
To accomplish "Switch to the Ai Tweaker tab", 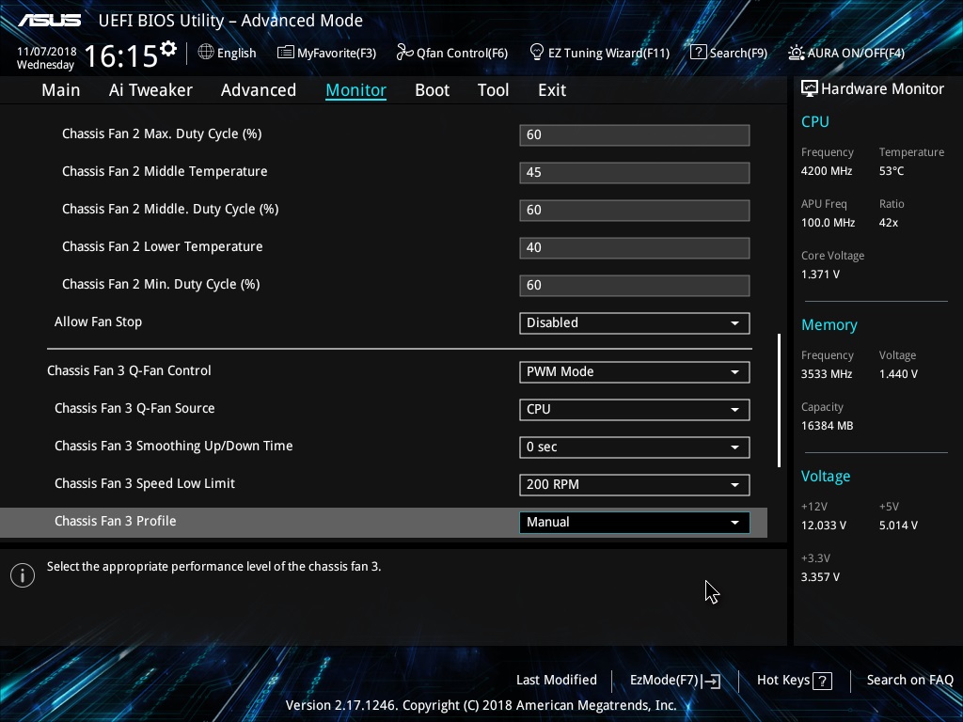I will [150, 90].
